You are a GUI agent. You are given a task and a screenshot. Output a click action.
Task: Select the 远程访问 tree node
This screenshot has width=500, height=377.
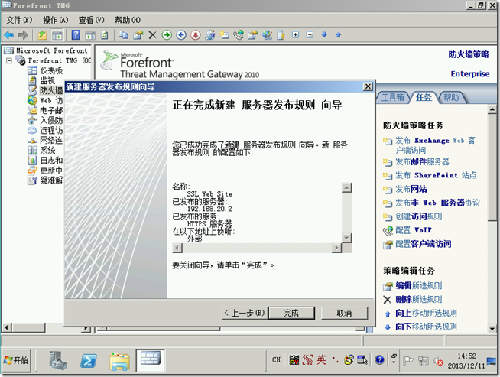pos(51,131)
